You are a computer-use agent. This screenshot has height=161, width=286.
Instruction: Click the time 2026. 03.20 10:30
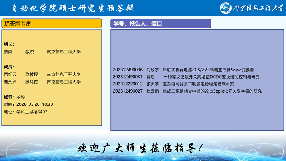(x=34, y=104)
